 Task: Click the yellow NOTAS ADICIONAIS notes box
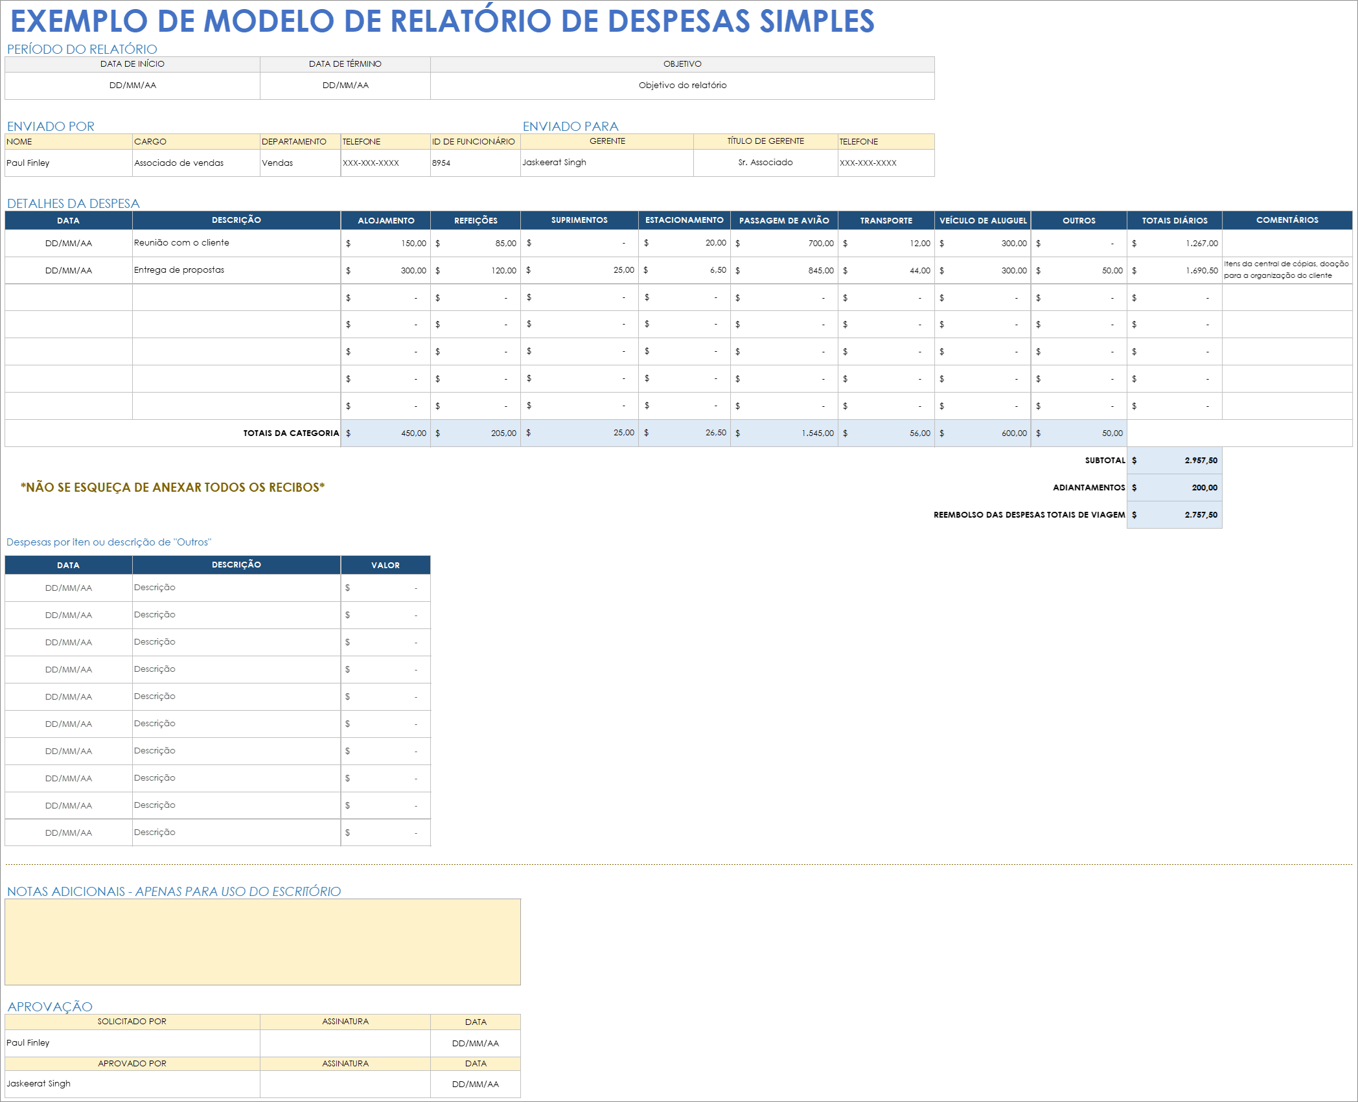(262, 942)
